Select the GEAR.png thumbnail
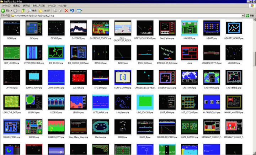256x155 pixels. (12, 28)
